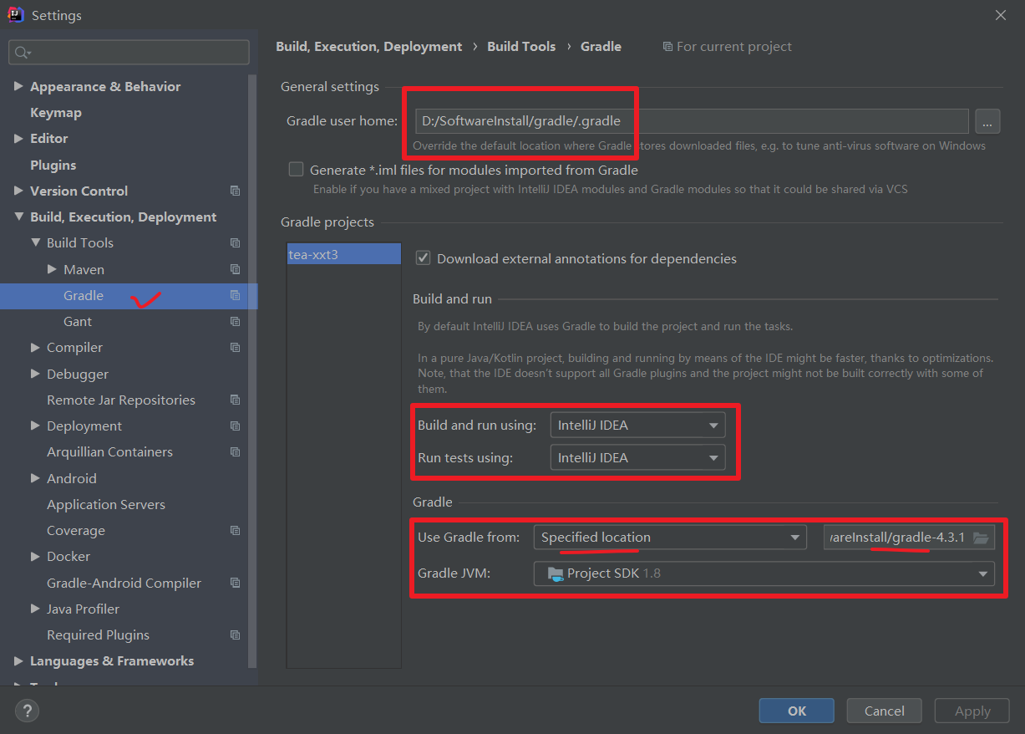This screenshot has width=1025, height=734.
Task: Click the Gradle user home path field
Action: pyautogui.click(x=691, y=121)
